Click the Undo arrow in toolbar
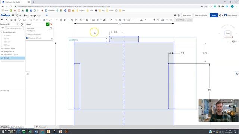The image size is (239, 134). [2, 20]
